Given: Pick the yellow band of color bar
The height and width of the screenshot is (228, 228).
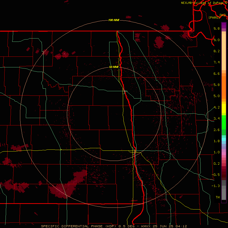Looking at the screenshot, I should click(x=224, y=108).
